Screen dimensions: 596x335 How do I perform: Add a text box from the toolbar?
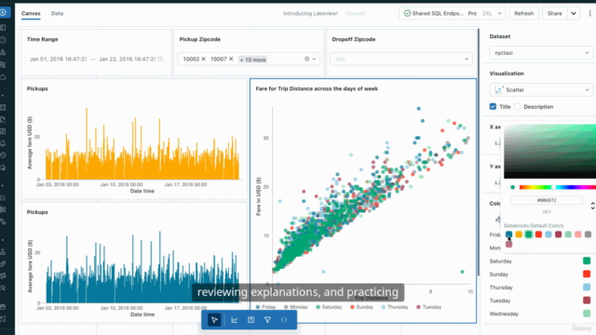click(x=251, y=320)
